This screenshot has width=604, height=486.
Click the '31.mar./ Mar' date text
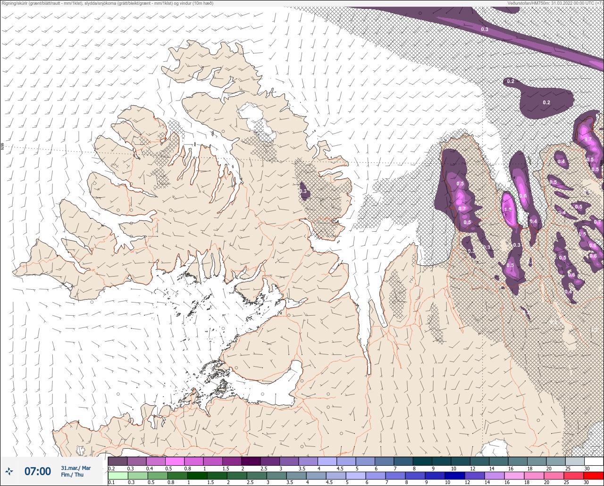(x=76, y=468)
